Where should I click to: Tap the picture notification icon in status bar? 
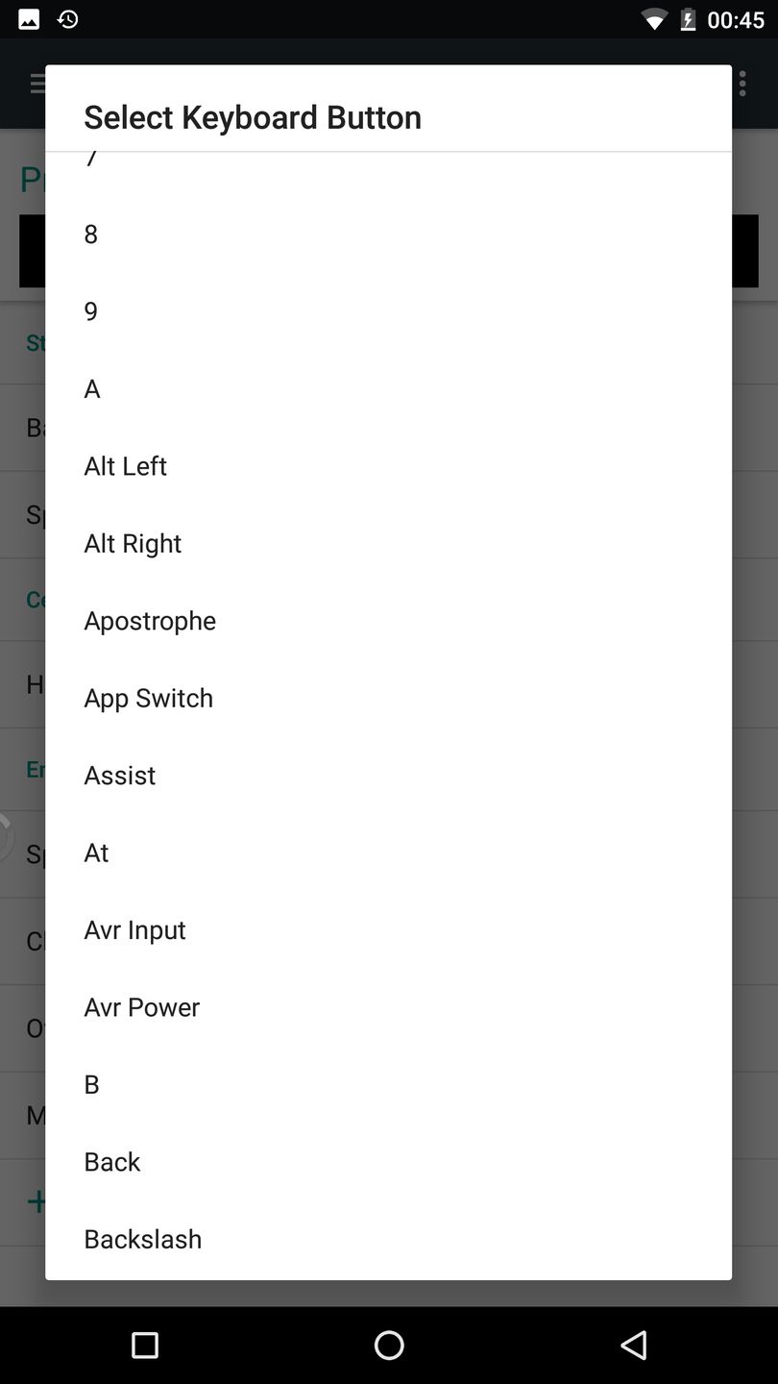[x=29, y=19]
